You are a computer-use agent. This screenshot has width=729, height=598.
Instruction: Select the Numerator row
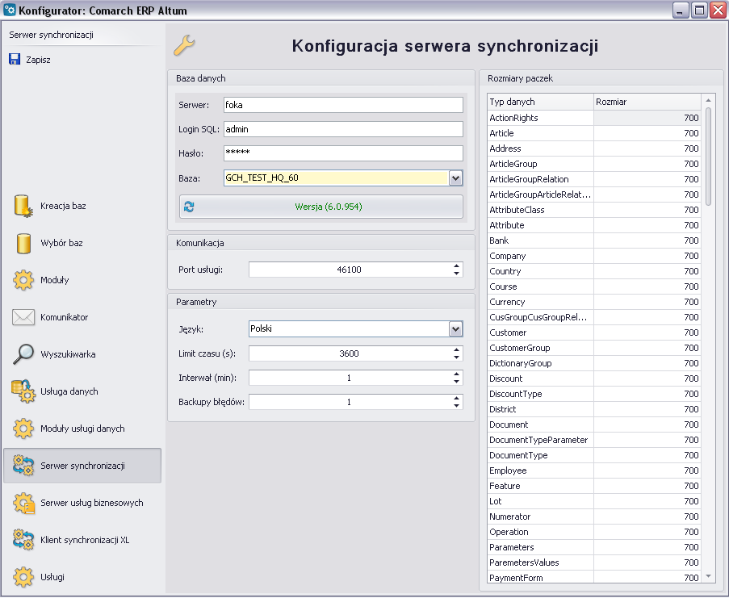point(593,516)
